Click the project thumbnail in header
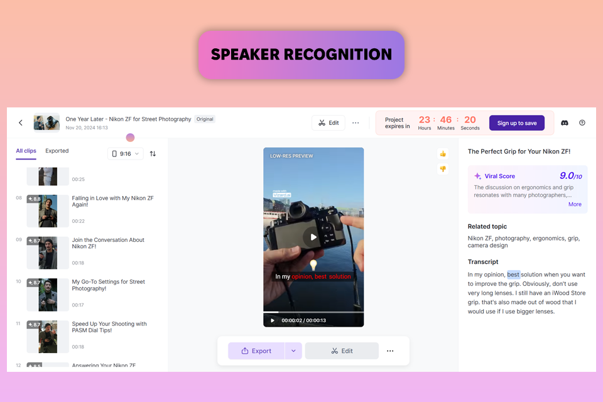 [46, 122]
